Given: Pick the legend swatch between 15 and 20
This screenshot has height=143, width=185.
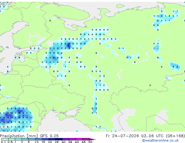Looking at the screenshot, I should click(x=45, y=139).
